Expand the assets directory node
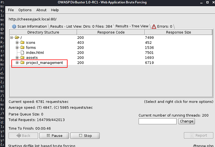 tap(17, 58)
